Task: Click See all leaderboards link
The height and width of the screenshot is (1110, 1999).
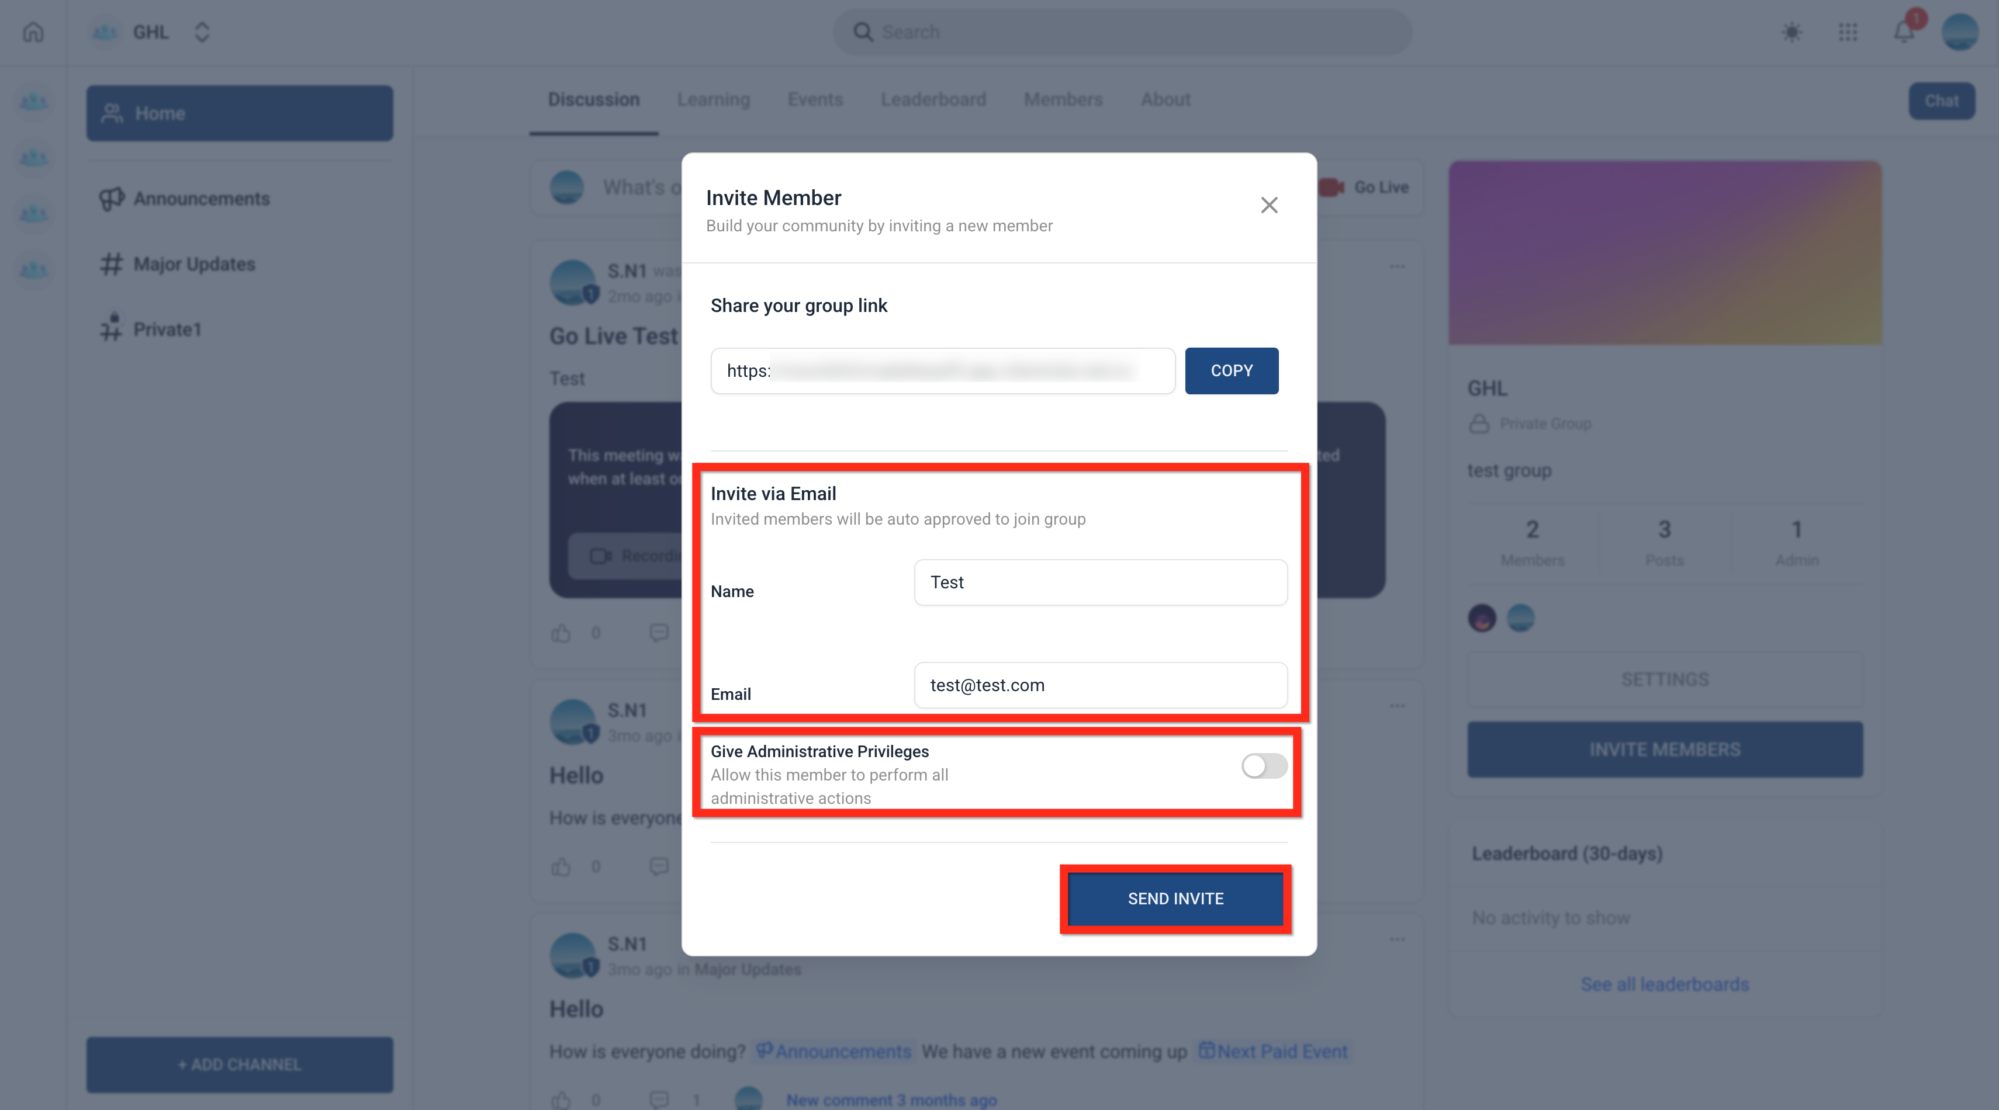Action: (1665, 984)
